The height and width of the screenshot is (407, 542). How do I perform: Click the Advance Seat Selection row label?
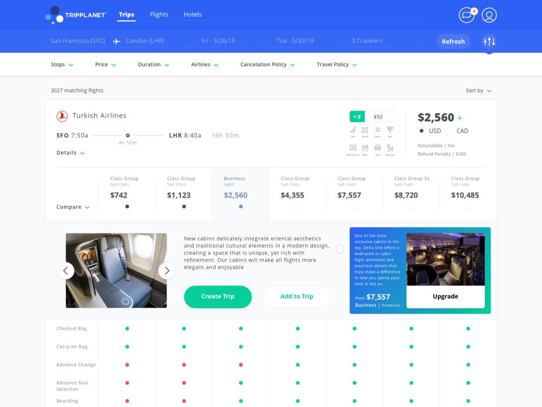(72, 386)
